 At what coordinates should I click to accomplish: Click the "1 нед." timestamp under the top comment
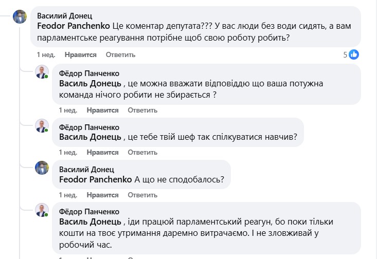point(46,54)
